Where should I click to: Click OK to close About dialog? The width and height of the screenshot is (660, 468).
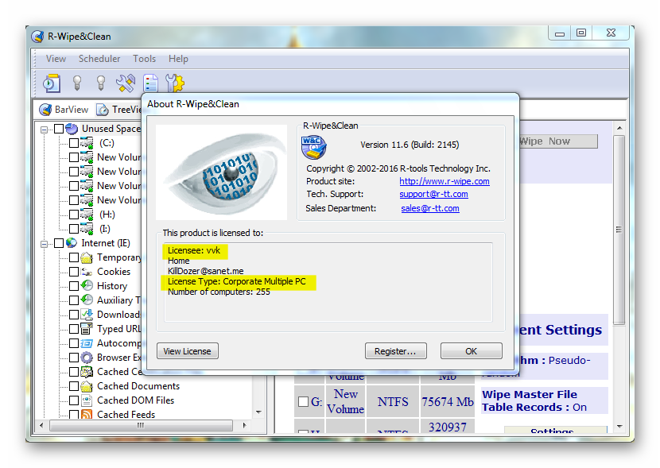click(x=472, y=351)
